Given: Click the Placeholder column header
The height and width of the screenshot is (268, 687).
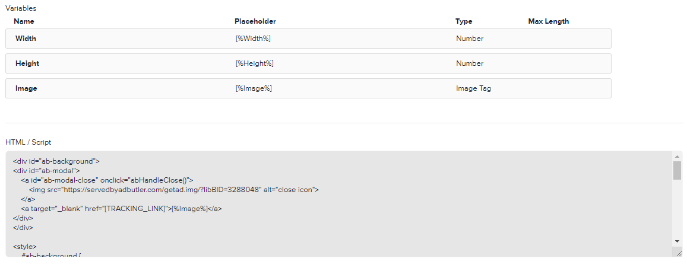Looking at the screenshot, I should click(x=255, y=21).
